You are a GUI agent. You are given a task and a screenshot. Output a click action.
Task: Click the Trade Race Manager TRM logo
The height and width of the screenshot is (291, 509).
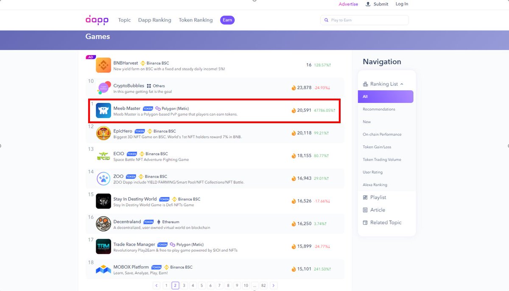click(103, 247)
